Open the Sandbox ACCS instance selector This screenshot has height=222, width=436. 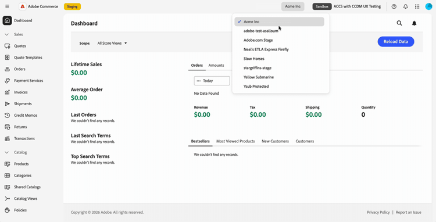346,6
